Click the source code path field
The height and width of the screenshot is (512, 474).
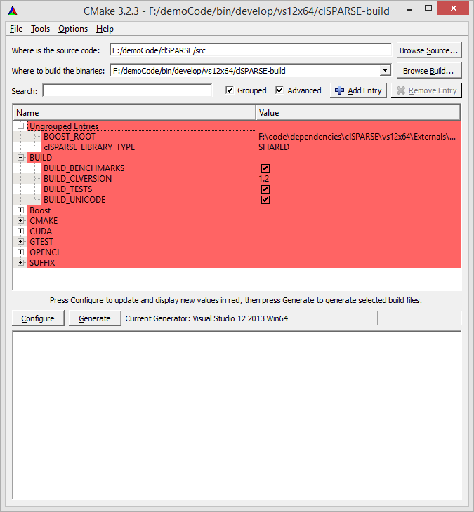pos(251,50)
